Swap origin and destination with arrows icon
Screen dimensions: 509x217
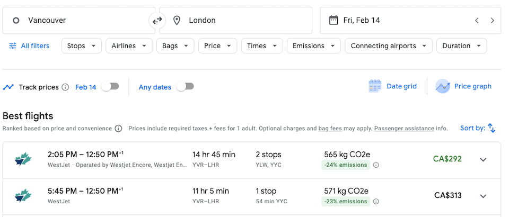(157, 21)
